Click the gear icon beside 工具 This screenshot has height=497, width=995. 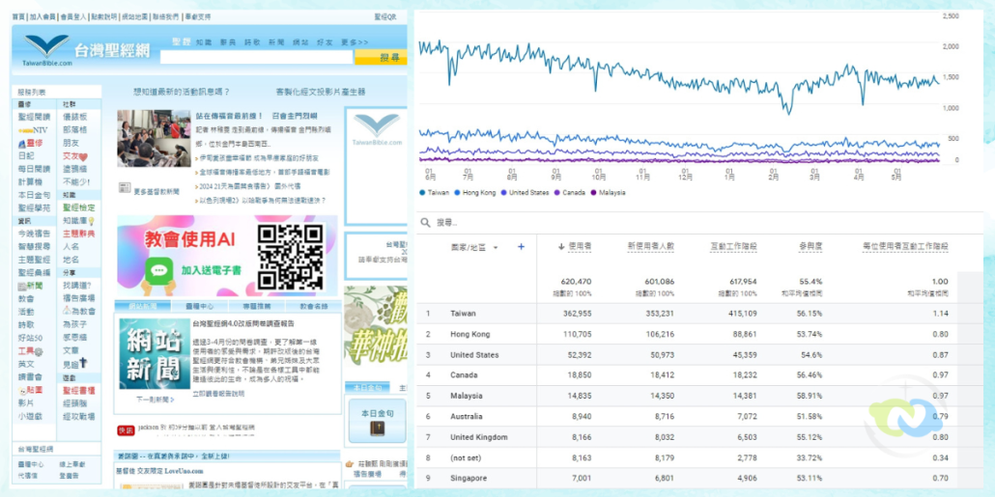[x=39, y=351]
